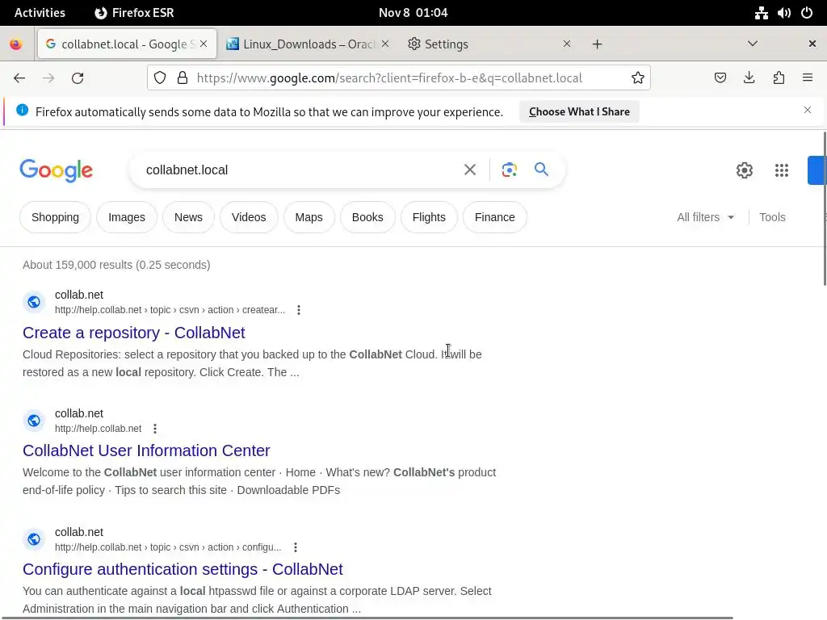This screenshot has width=827, height=620.
Task: Filter results by Videos
Action: [x=249, y=217]
